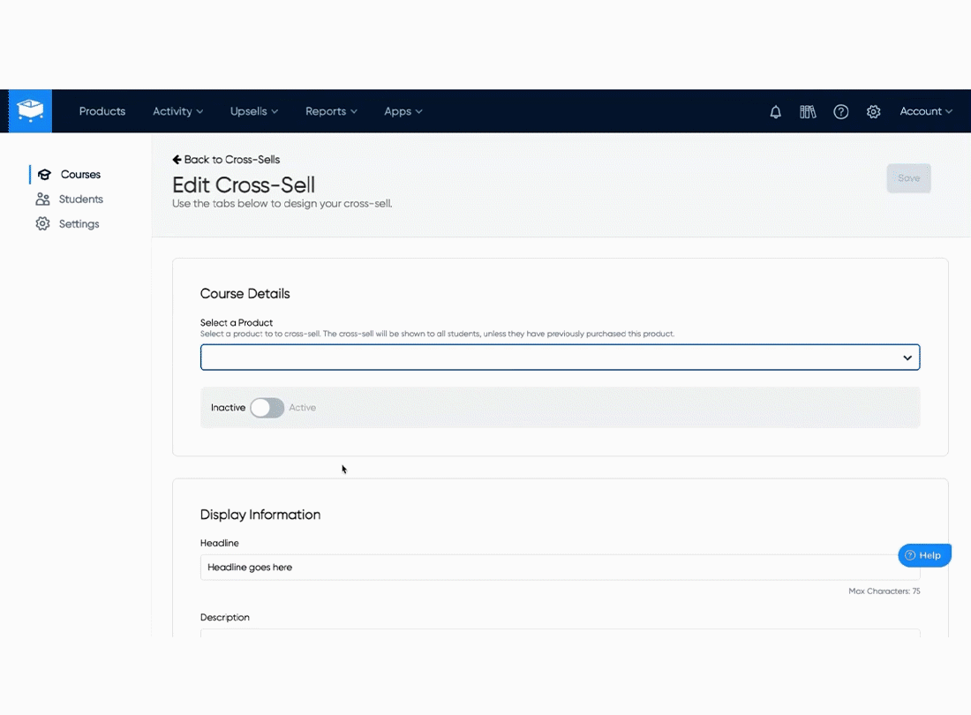Expand the Upsells menu
Image resolution: width=971 pixels, height=715 pixels.
(x=254, y=111)
